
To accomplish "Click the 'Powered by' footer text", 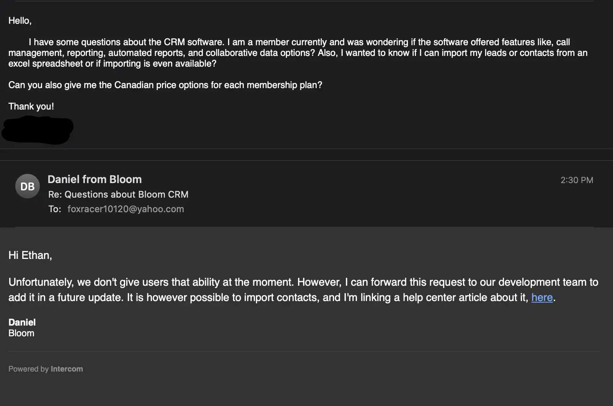I will (x=29, y=369).
